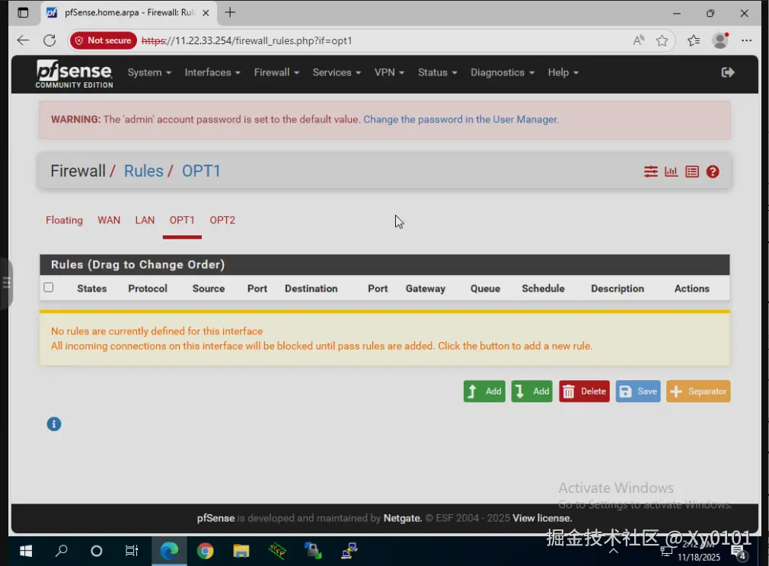Open Change the password in User Manager link
Viewport: 769px width, 566px height.
(461, 120)
